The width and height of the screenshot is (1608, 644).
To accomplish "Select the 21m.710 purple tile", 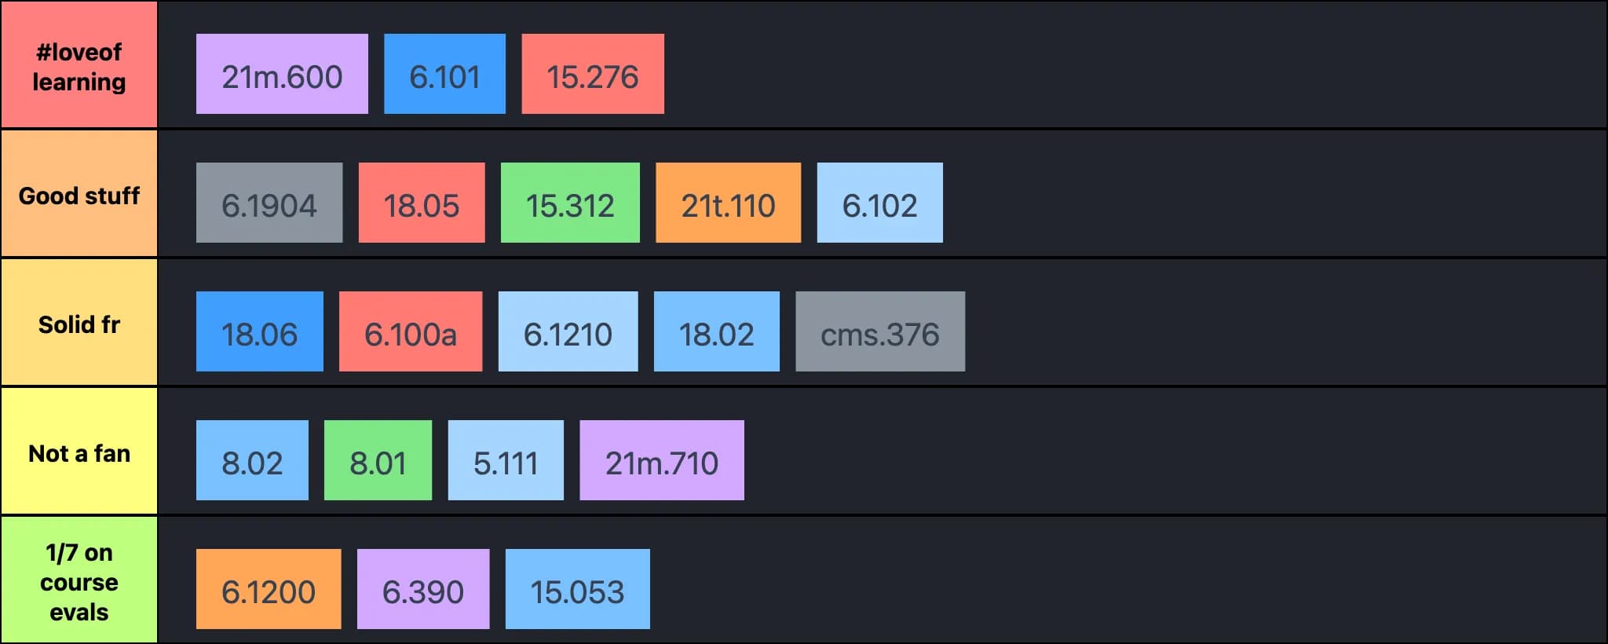I will point(662,460).
